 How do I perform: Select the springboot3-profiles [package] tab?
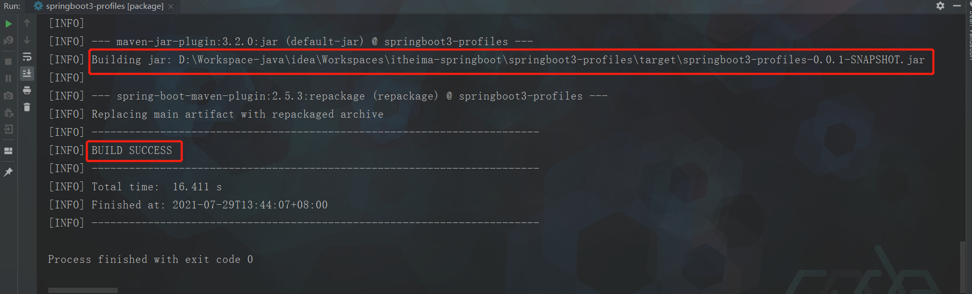(x=104, y=6)
